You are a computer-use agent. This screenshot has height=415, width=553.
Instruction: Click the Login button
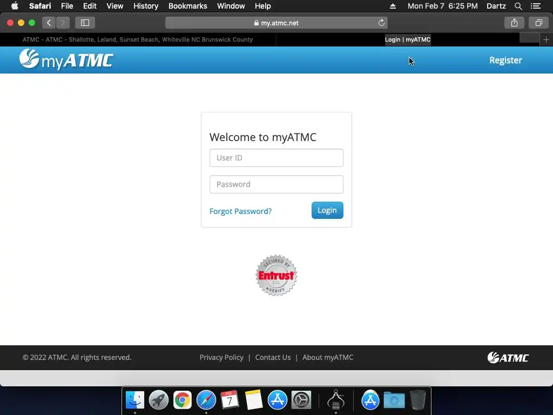point(327,210)
